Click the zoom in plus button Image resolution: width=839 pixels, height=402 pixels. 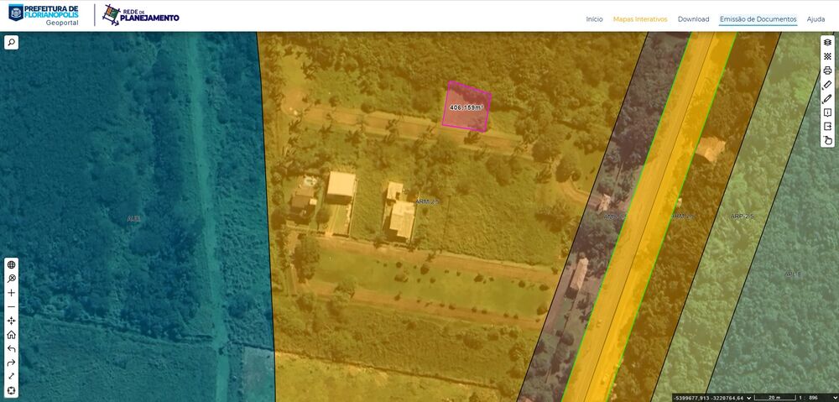tap(11, 293)
